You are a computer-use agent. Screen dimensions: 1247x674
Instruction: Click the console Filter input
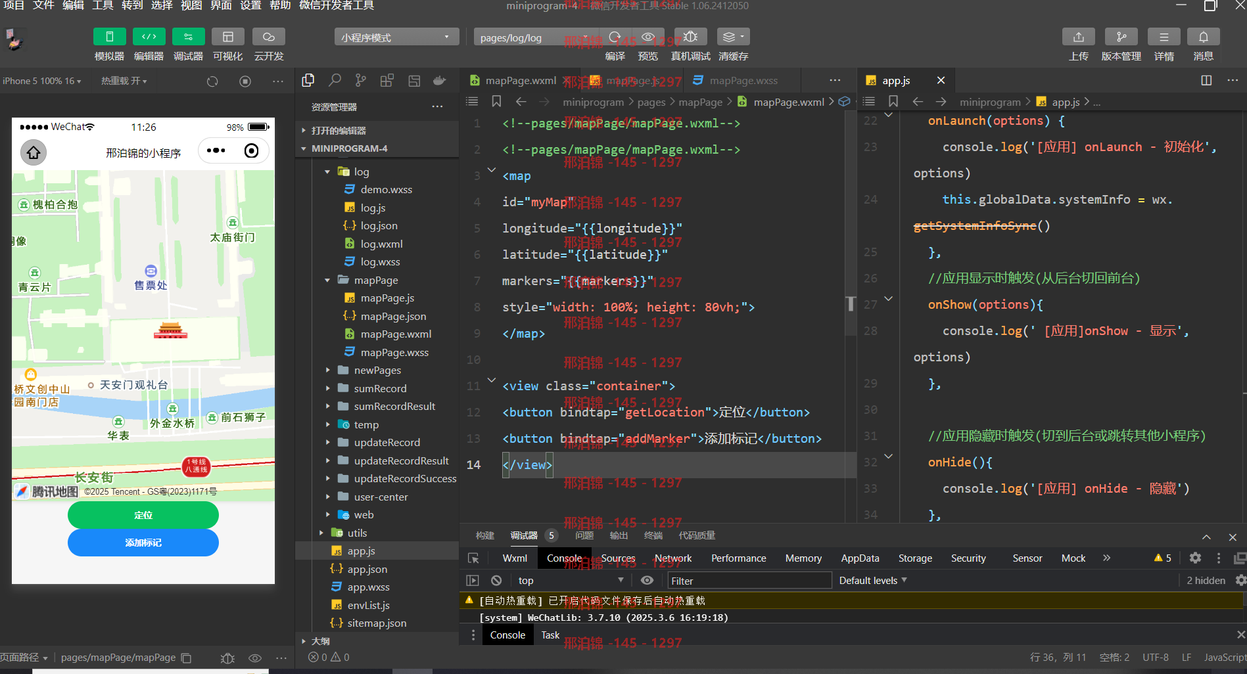(x=749, y=581)
